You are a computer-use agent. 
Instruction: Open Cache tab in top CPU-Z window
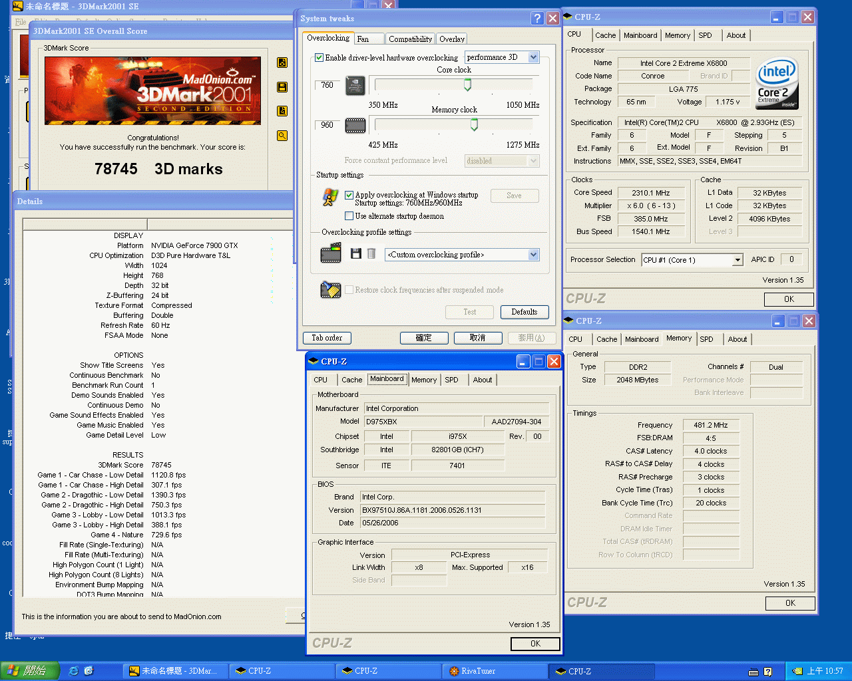(x=606, y=36)
